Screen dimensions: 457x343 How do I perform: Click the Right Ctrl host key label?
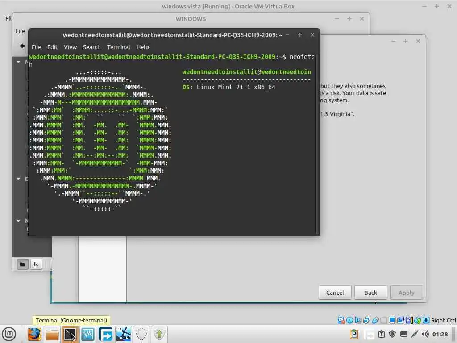coord(443,320)
